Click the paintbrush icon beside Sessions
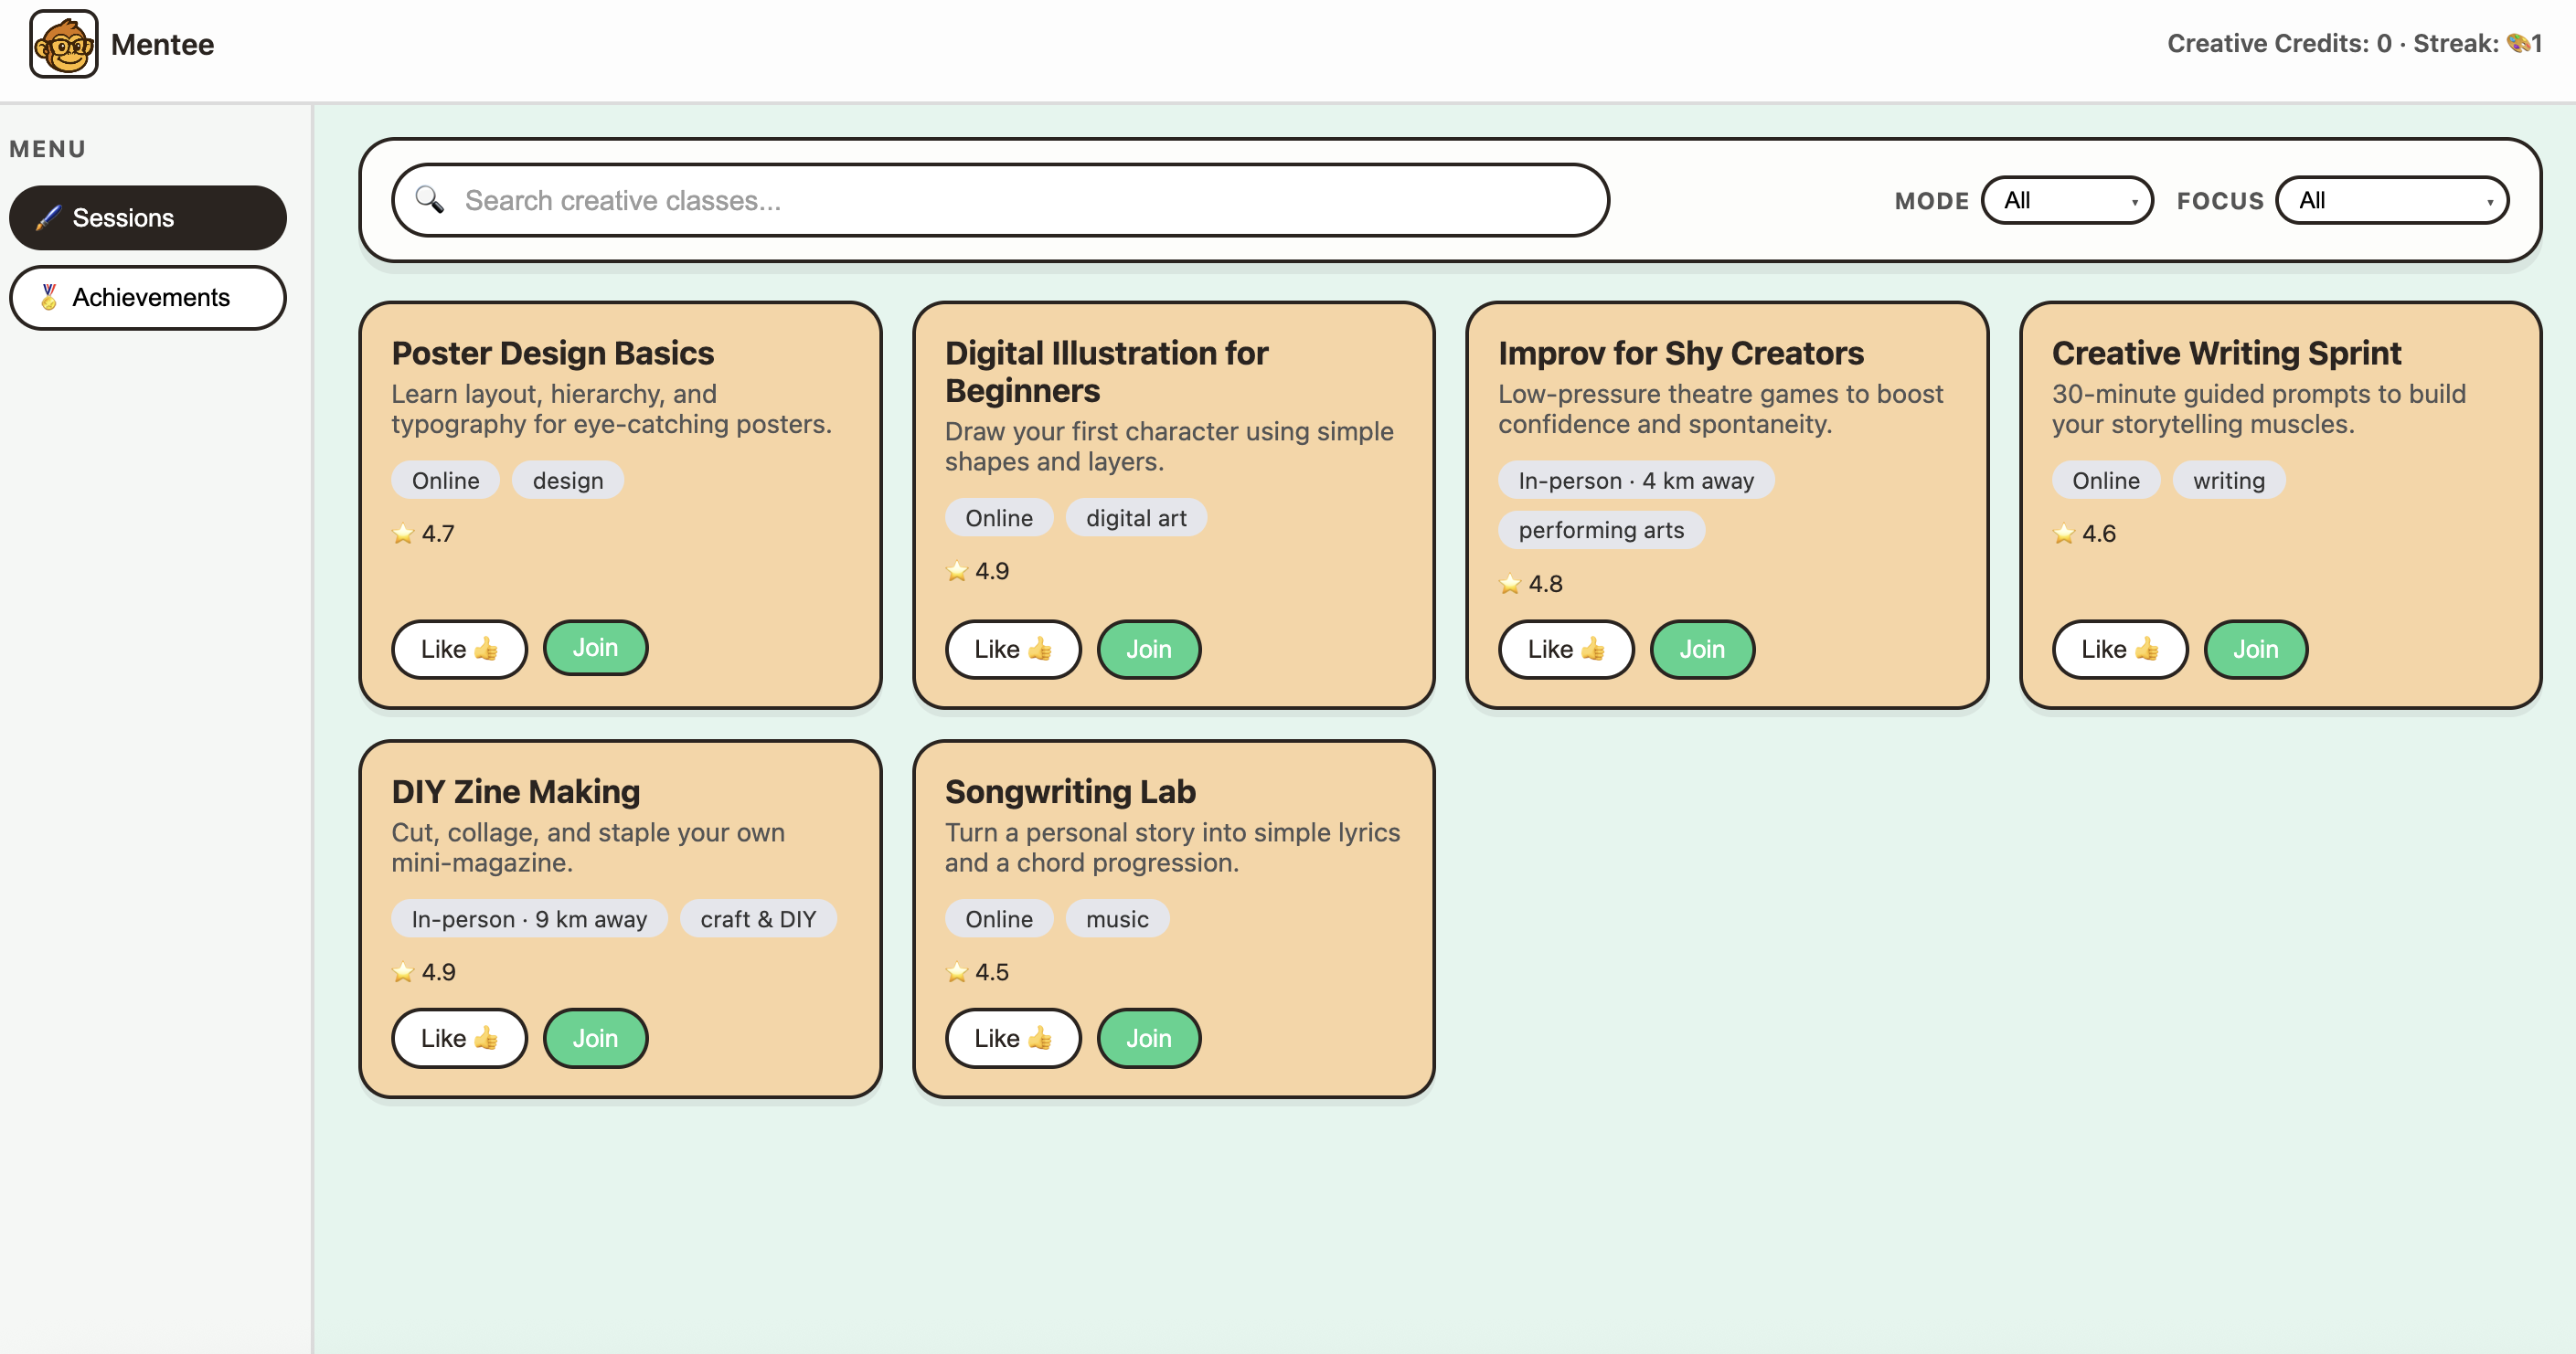2576x1354 pixels. [48, 217]
